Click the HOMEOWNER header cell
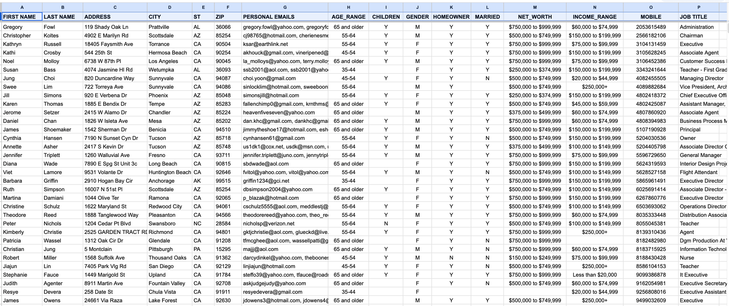This screenshot has height=306, width=729. point(451,17)
